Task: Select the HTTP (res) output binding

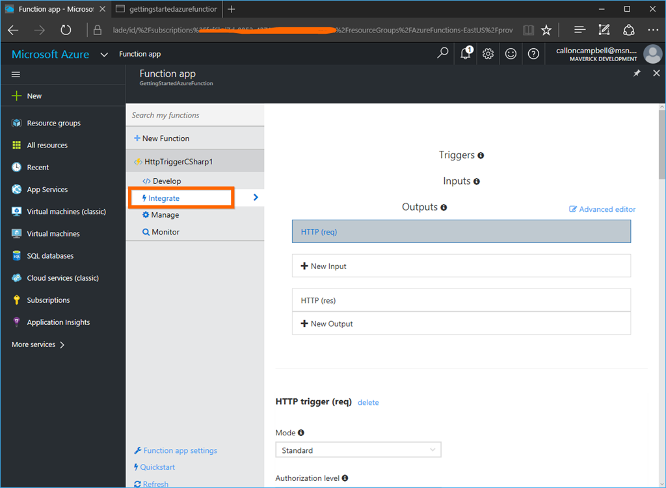Action: click(x=461, y=300)
